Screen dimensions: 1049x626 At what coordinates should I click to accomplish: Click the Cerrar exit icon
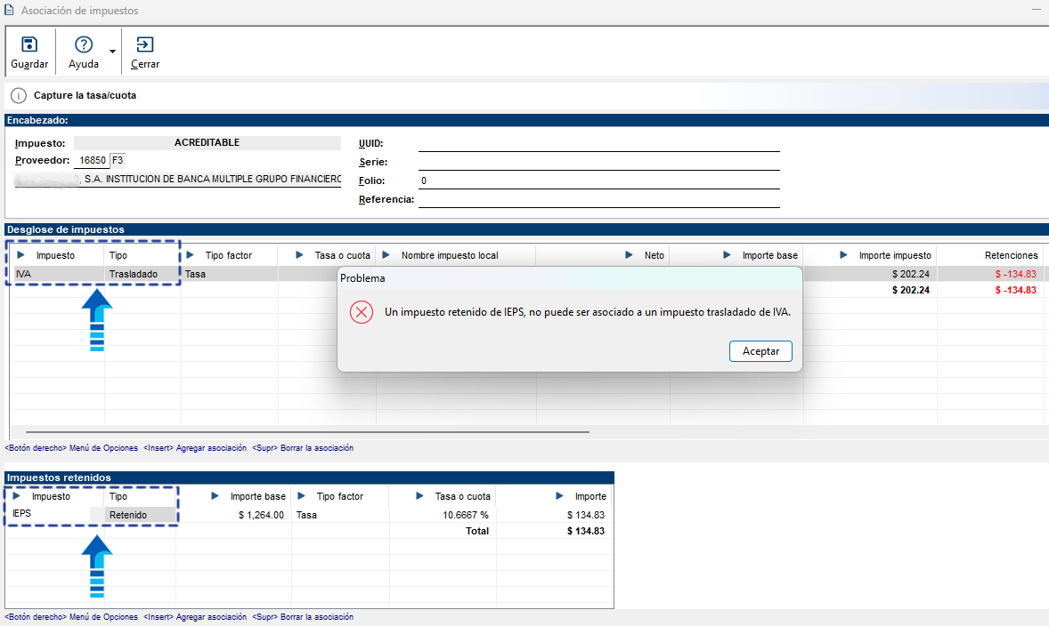point(144,44)
